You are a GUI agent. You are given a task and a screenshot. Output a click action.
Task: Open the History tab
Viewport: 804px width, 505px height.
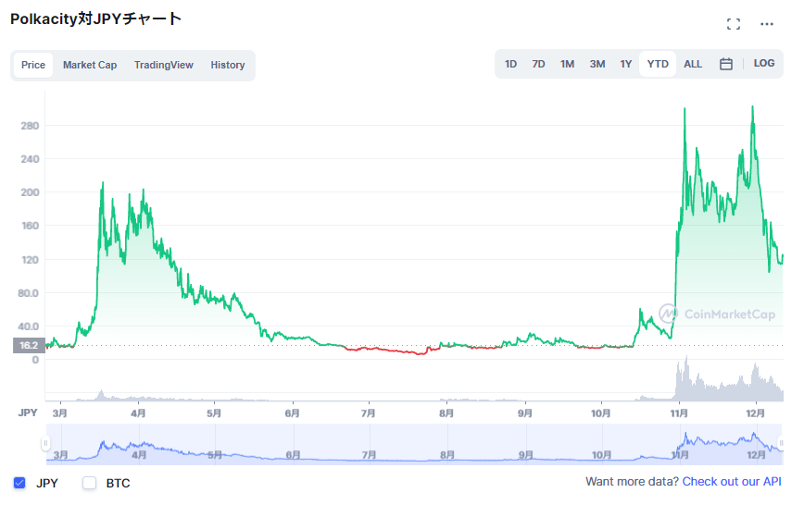point(228,65)
